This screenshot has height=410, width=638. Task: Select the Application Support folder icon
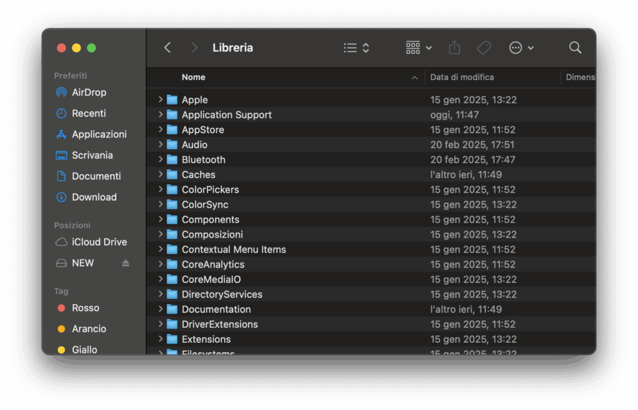click(x=172, y=114)
